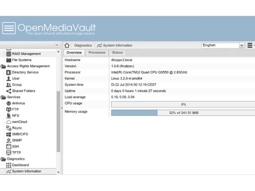Click the TFTP service icon
This screenshot has width=255, height=191.
tap(9, 153)
